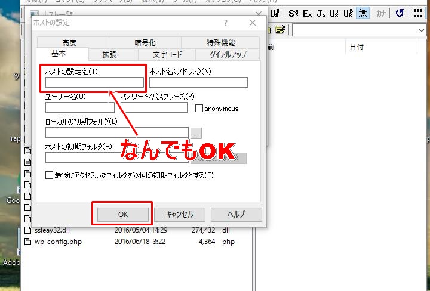Click remote change-folder icon in toolbar

pyautogui.click(x=280, y=30)
